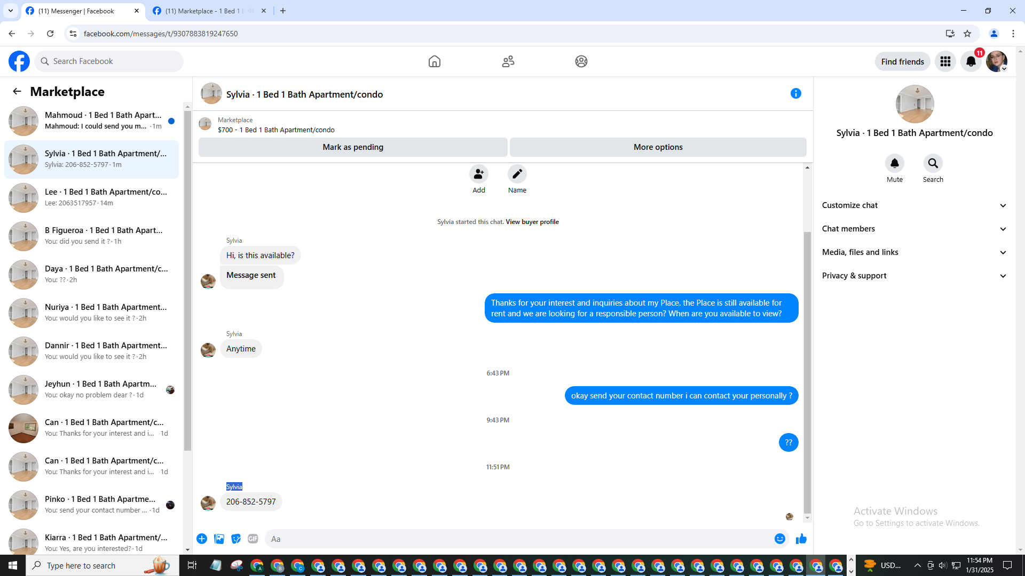Open the notifications bell with 11 badge
Image resolution: width=1025 pixels, height=576 pixels.
tap(971, 61)
